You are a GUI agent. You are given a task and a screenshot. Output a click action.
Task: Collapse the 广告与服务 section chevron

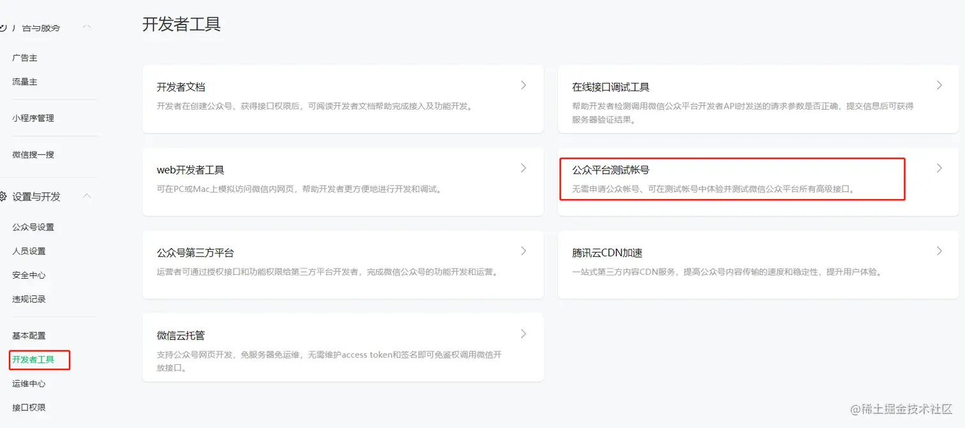pyautogui.click(x=87, y=27)
